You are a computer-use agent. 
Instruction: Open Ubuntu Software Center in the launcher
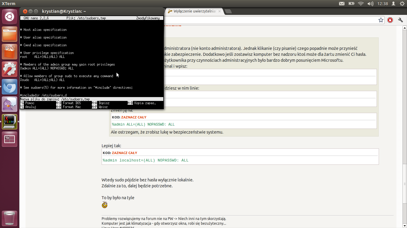click(10, 51)
